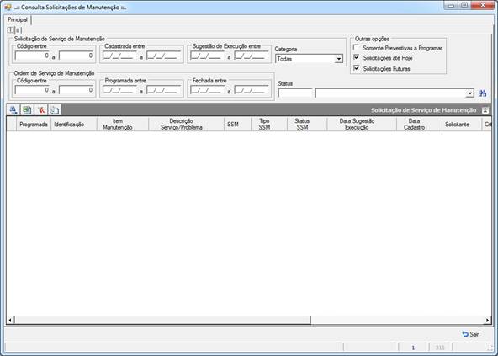Screen dimensions: 498x356
Task: Click the horizontal scrollbar thumb
Action: [162, 320]
